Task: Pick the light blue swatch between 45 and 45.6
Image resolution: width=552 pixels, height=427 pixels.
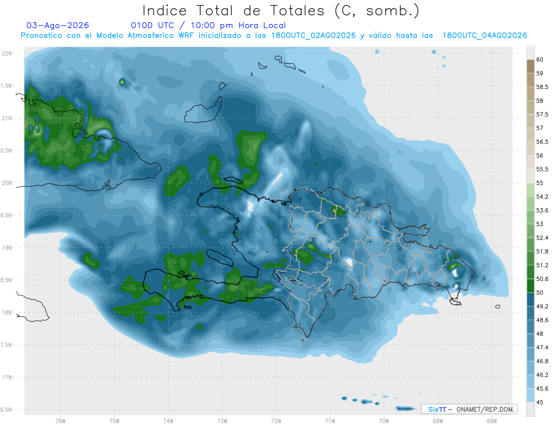Action: coord(530,395)
